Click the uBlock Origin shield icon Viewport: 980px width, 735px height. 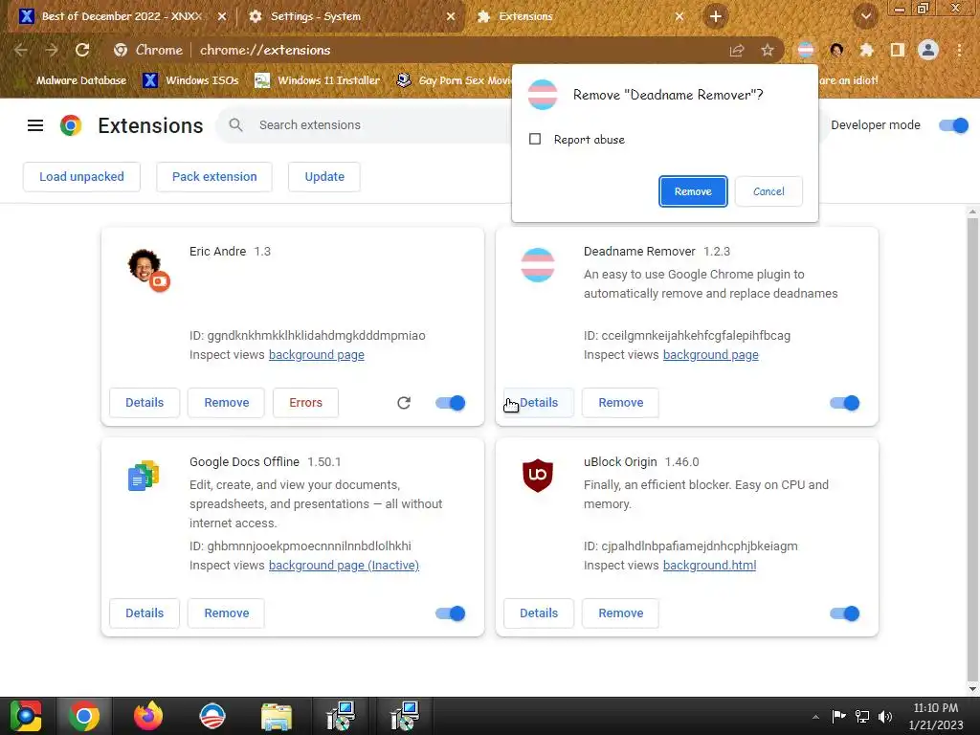[x=538, y=475]
